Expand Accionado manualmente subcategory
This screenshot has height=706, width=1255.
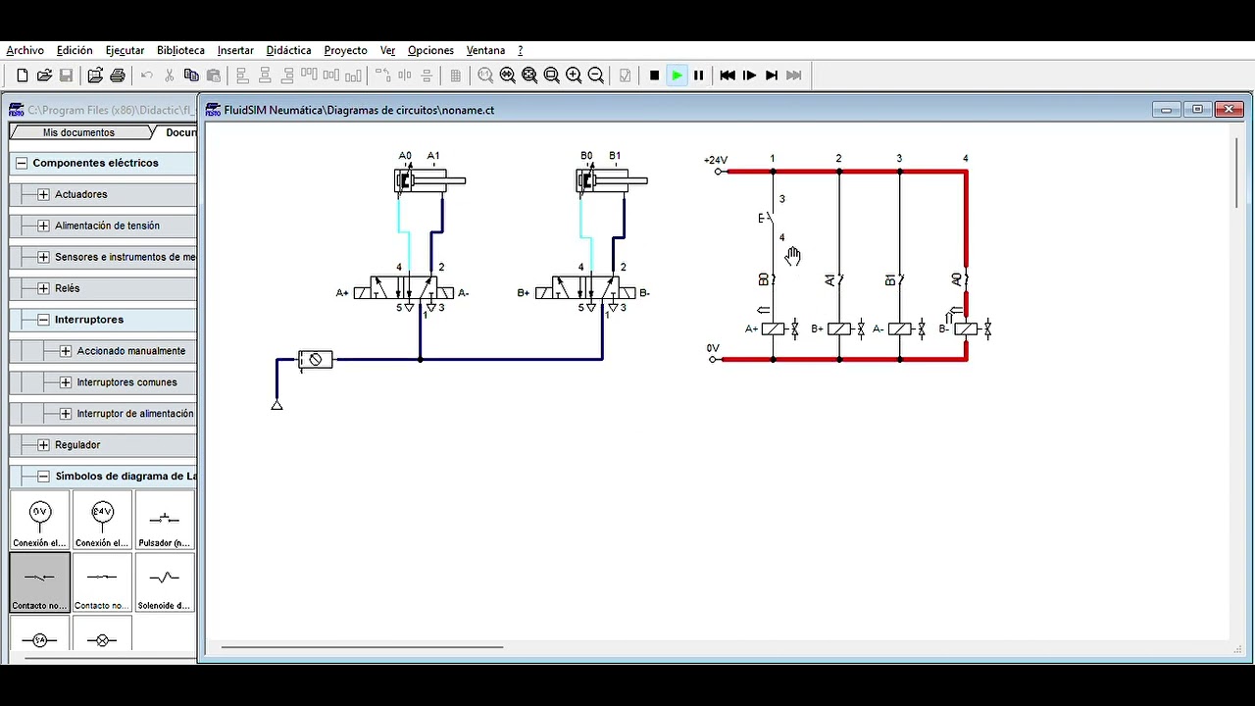tap(66, 351)
